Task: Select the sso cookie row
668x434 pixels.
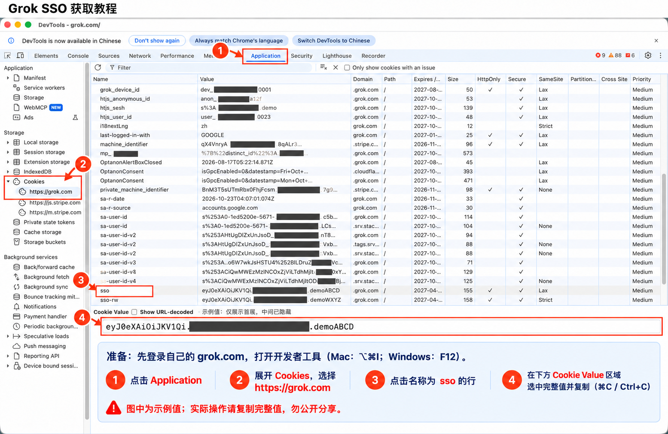Action: tap(376, 290)
